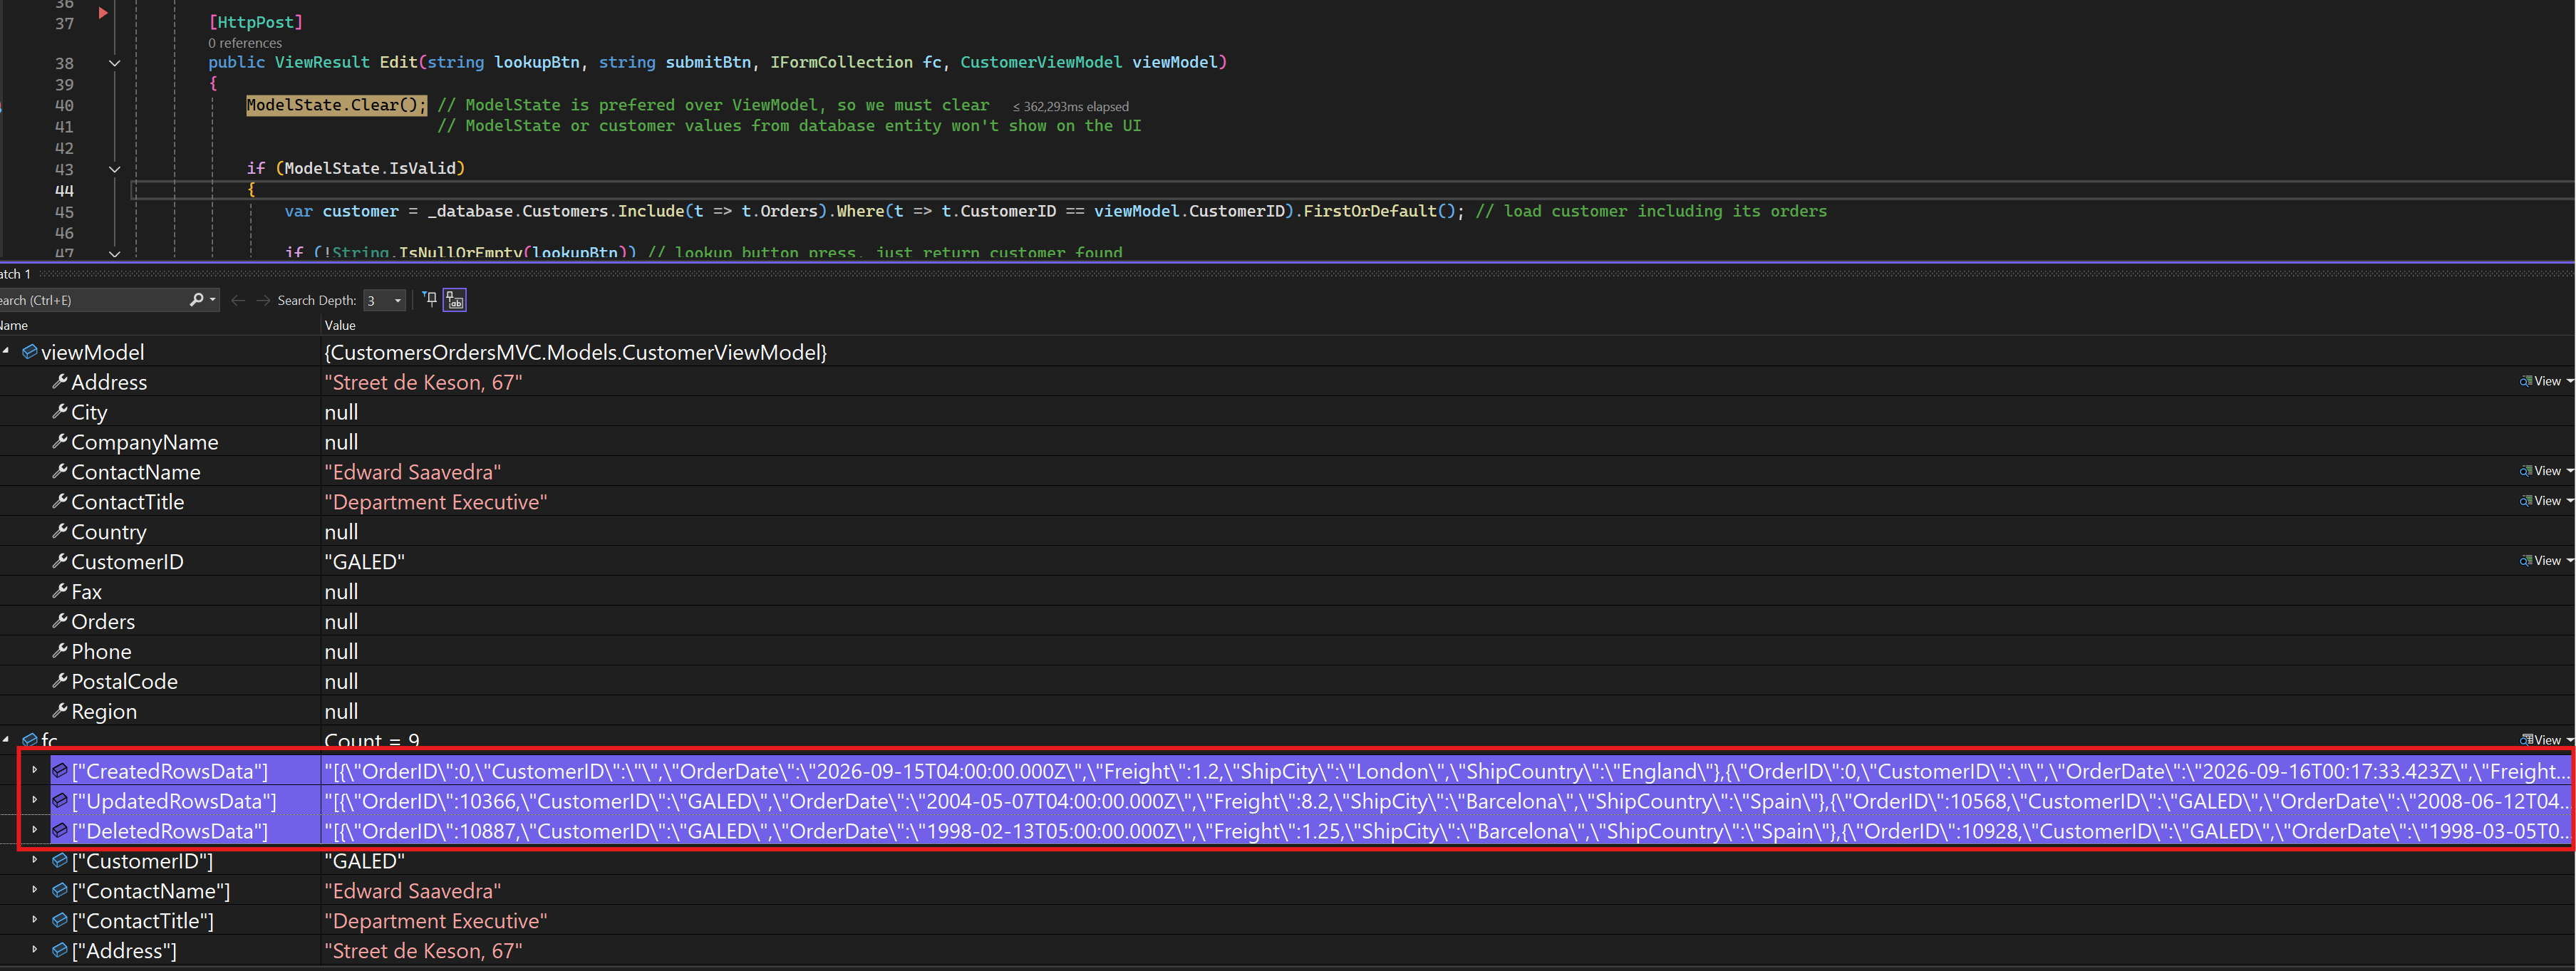The width and height of the screenshot is (2576, 971).
Task: Open View visualizer for Address value
Action: click(2546, 381)
